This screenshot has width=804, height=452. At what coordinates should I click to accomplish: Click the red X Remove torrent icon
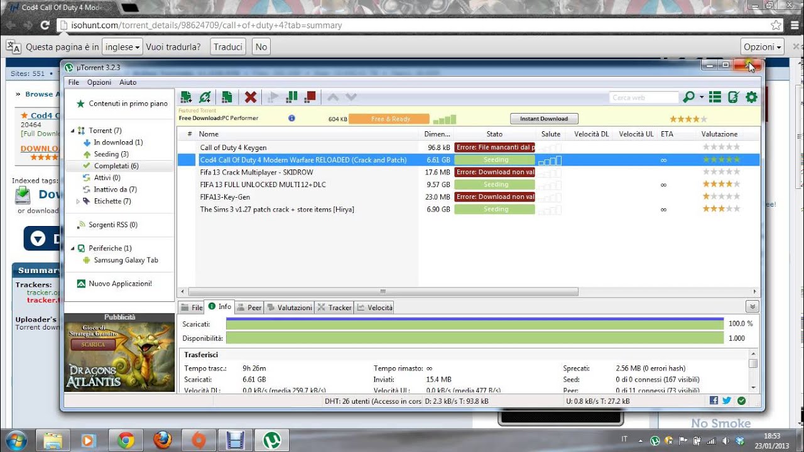(x=251, y=97)
